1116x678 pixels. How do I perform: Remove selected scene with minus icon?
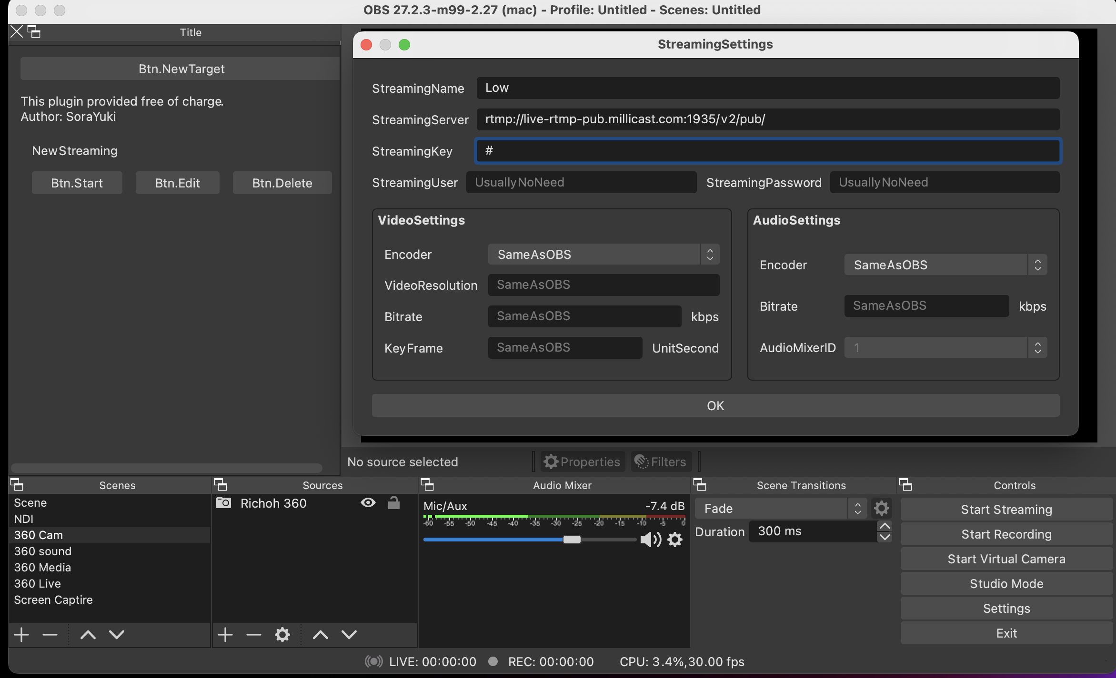click(50, 634)
